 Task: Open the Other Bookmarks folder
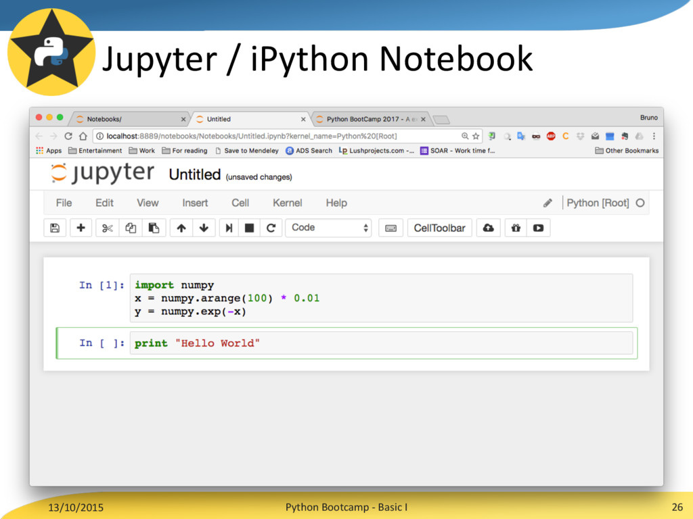click(x=627, y=151)
